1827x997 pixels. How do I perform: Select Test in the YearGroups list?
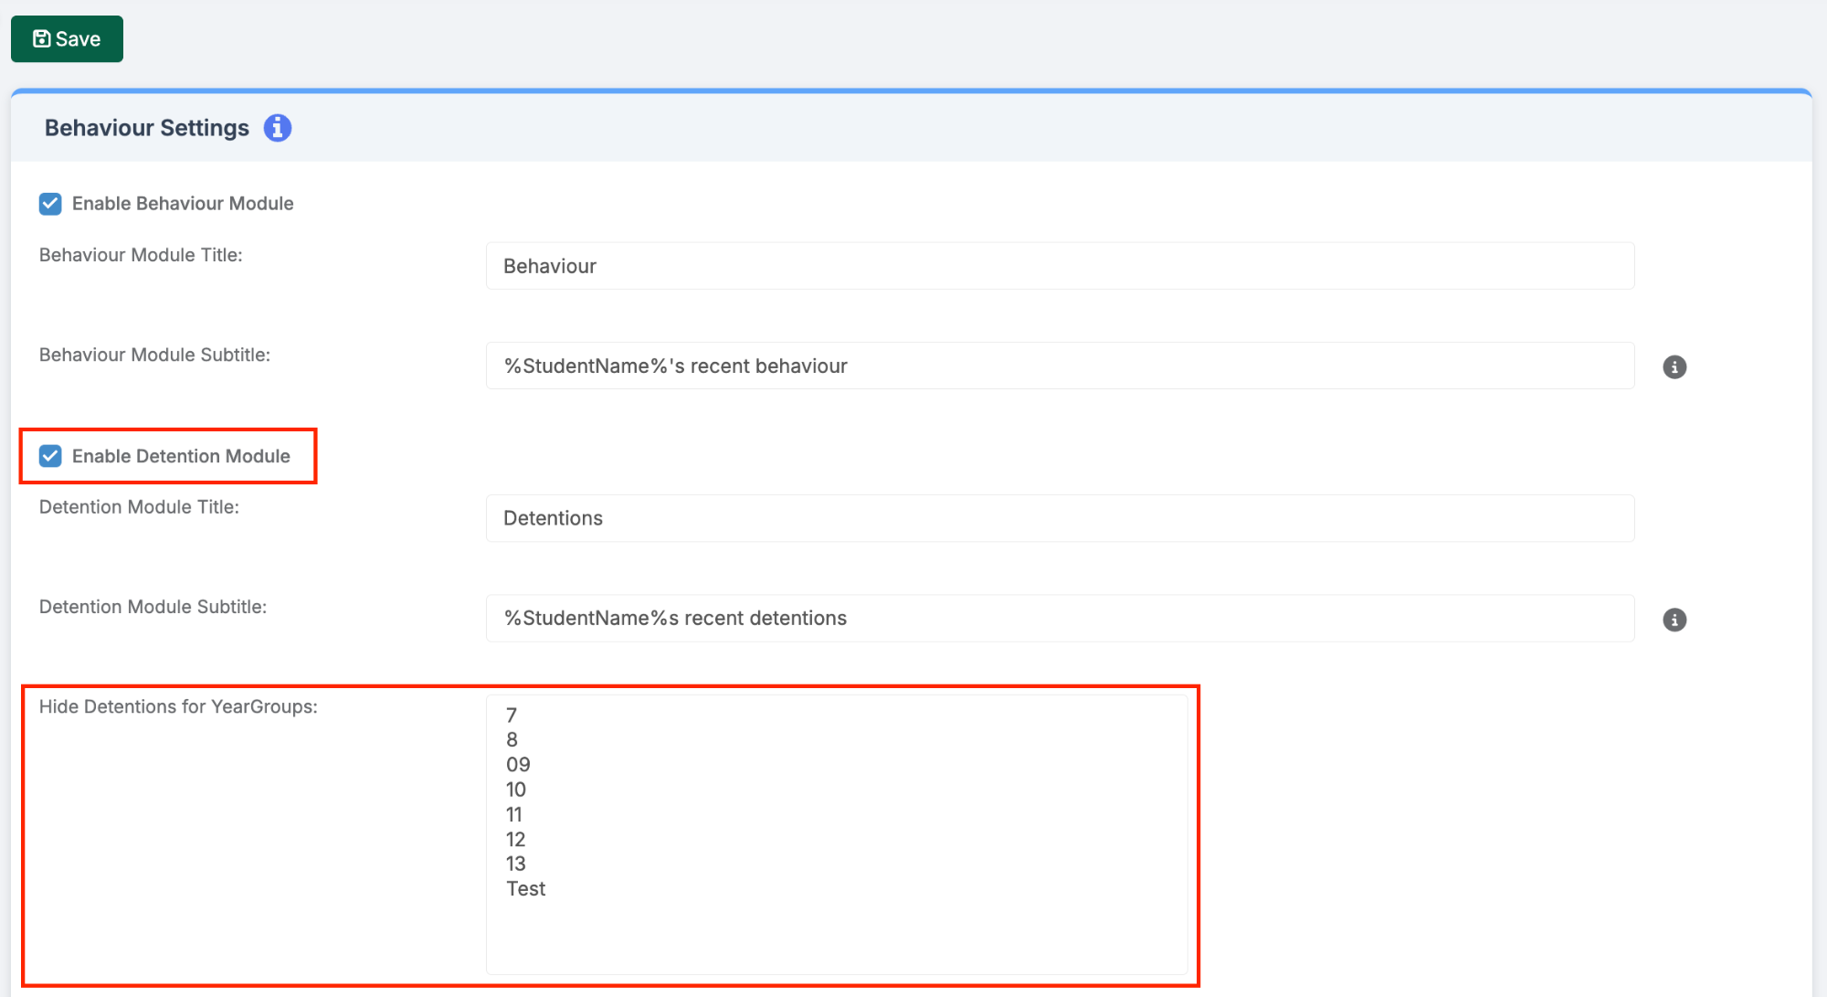point(526,888)
